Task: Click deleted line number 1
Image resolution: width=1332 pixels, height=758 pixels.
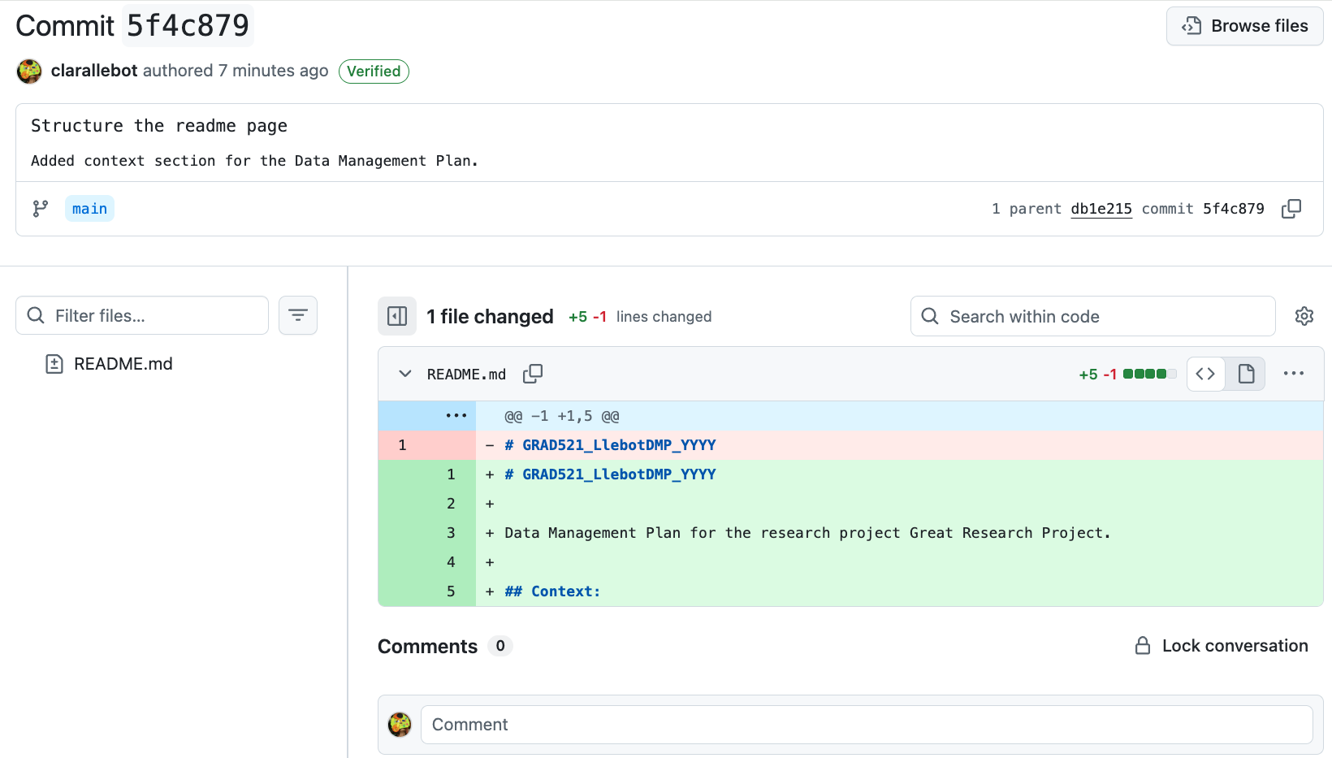Action: pos(402,445)
